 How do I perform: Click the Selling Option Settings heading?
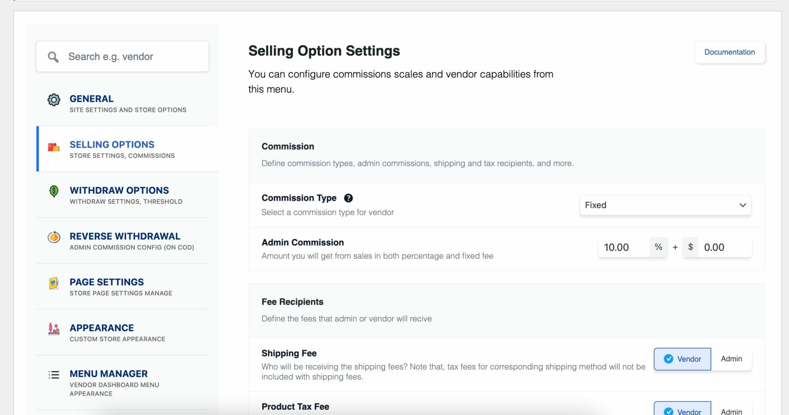pos(324,51)
